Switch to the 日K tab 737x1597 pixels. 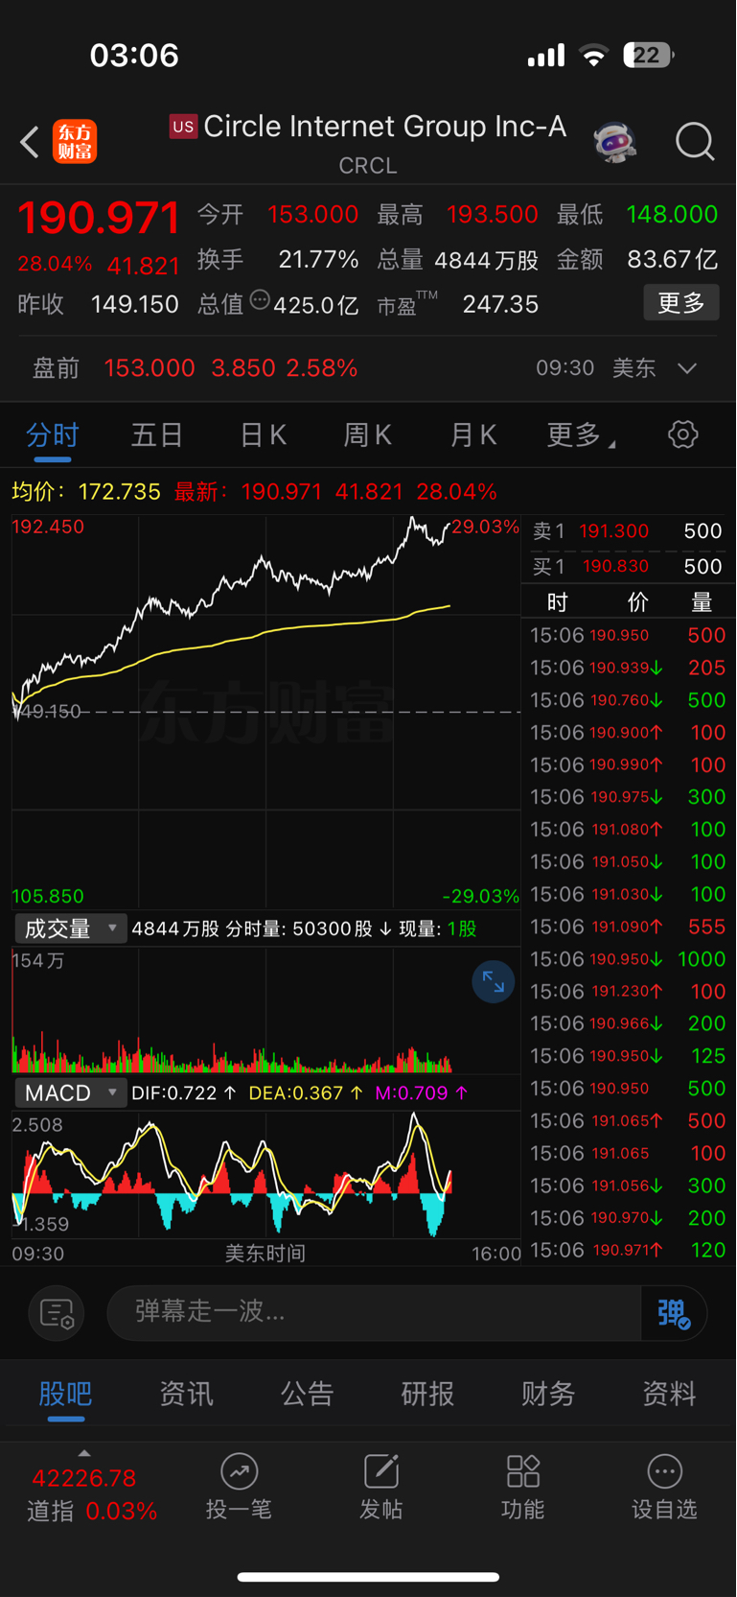263,435
